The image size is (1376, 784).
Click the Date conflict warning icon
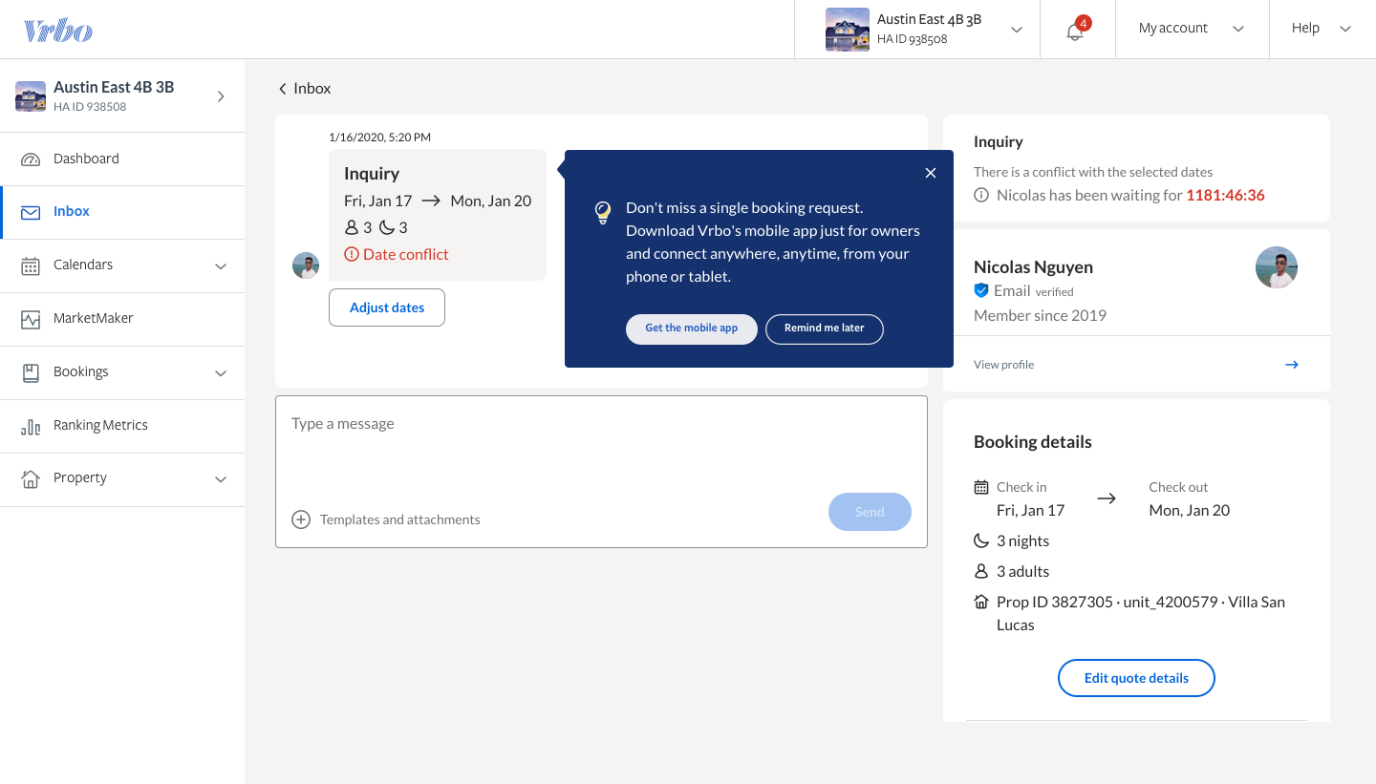click(x=352, y=255)
